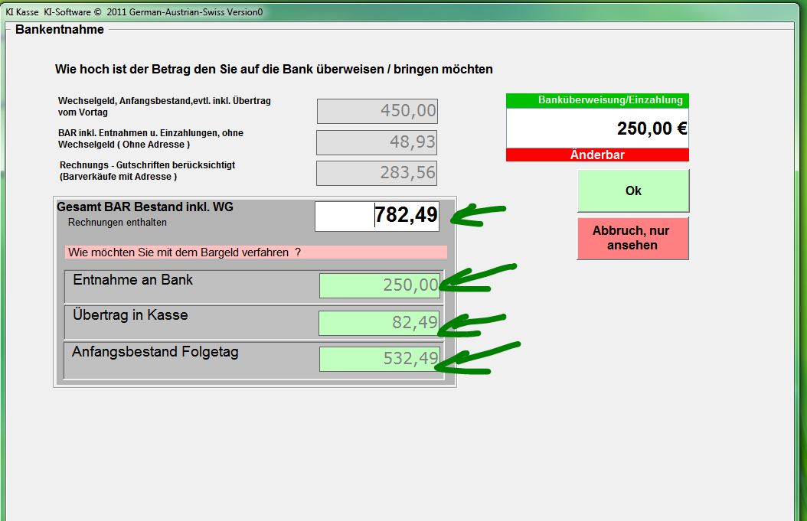Click the Ok button
The height and width of the screenshot is (521, 807).
[632, 190]
